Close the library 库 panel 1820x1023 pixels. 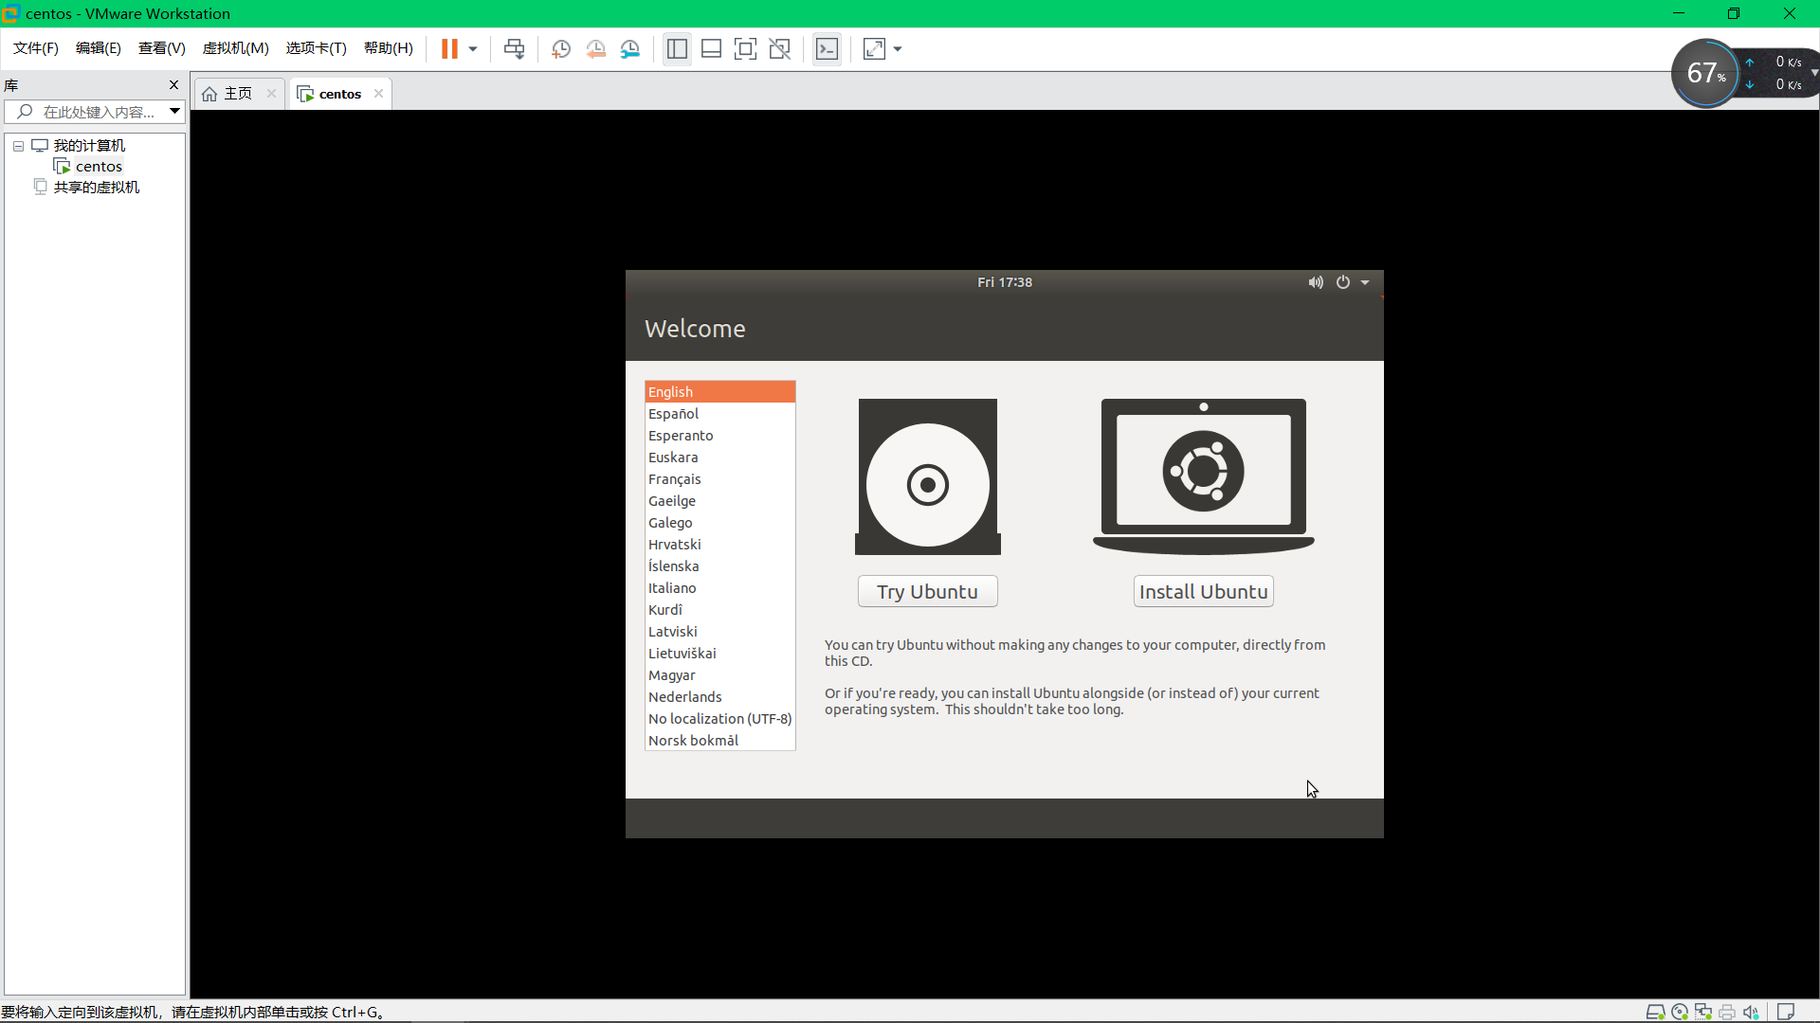tap(173, 85)
